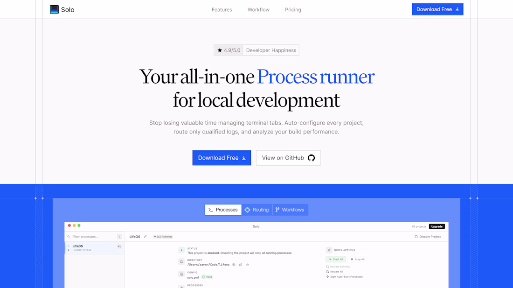Viewport: 513px width, 288px height.
Task: Click the Stop All button
Action: [x=357, y=259]
